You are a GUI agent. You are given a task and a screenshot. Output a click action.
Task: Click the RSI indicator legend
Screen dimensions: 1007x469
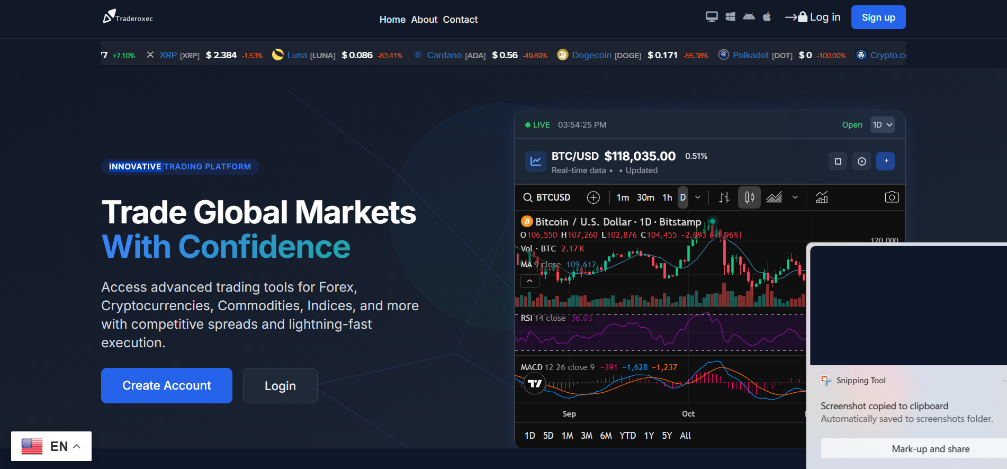point(556,318)
